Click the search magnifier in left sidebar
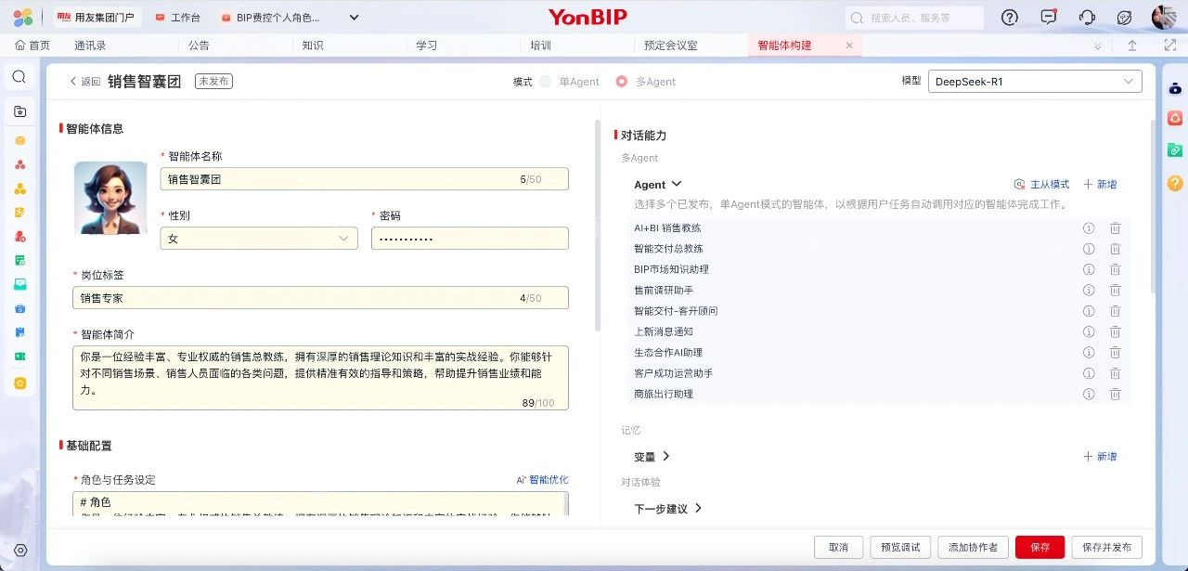Screen dimensions: 1188x571 tap(19, 77)
